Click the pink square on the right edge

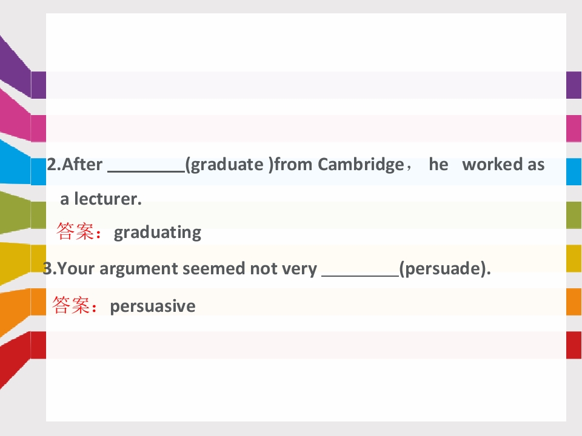tap(574, 128)
